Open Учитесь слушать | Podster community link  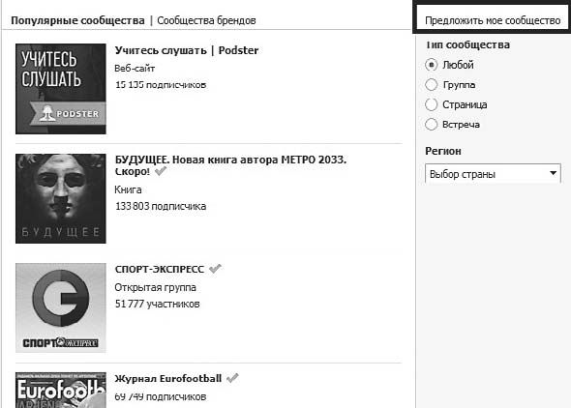(187, 50)
